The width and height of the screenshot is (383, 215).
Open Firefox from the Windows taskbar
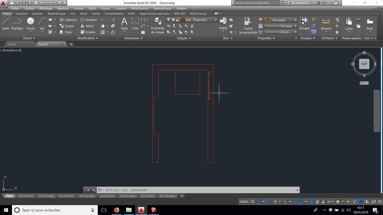tap(116, 210)
